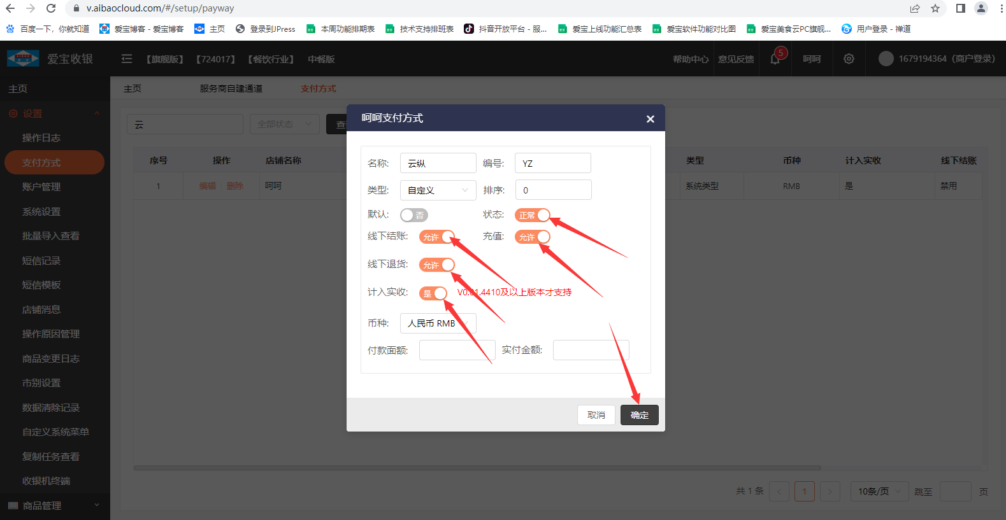Select 账户管理 in the sidebar menu
The height and width of the screenshot is (520, 1006).
[x=41, y=187]
